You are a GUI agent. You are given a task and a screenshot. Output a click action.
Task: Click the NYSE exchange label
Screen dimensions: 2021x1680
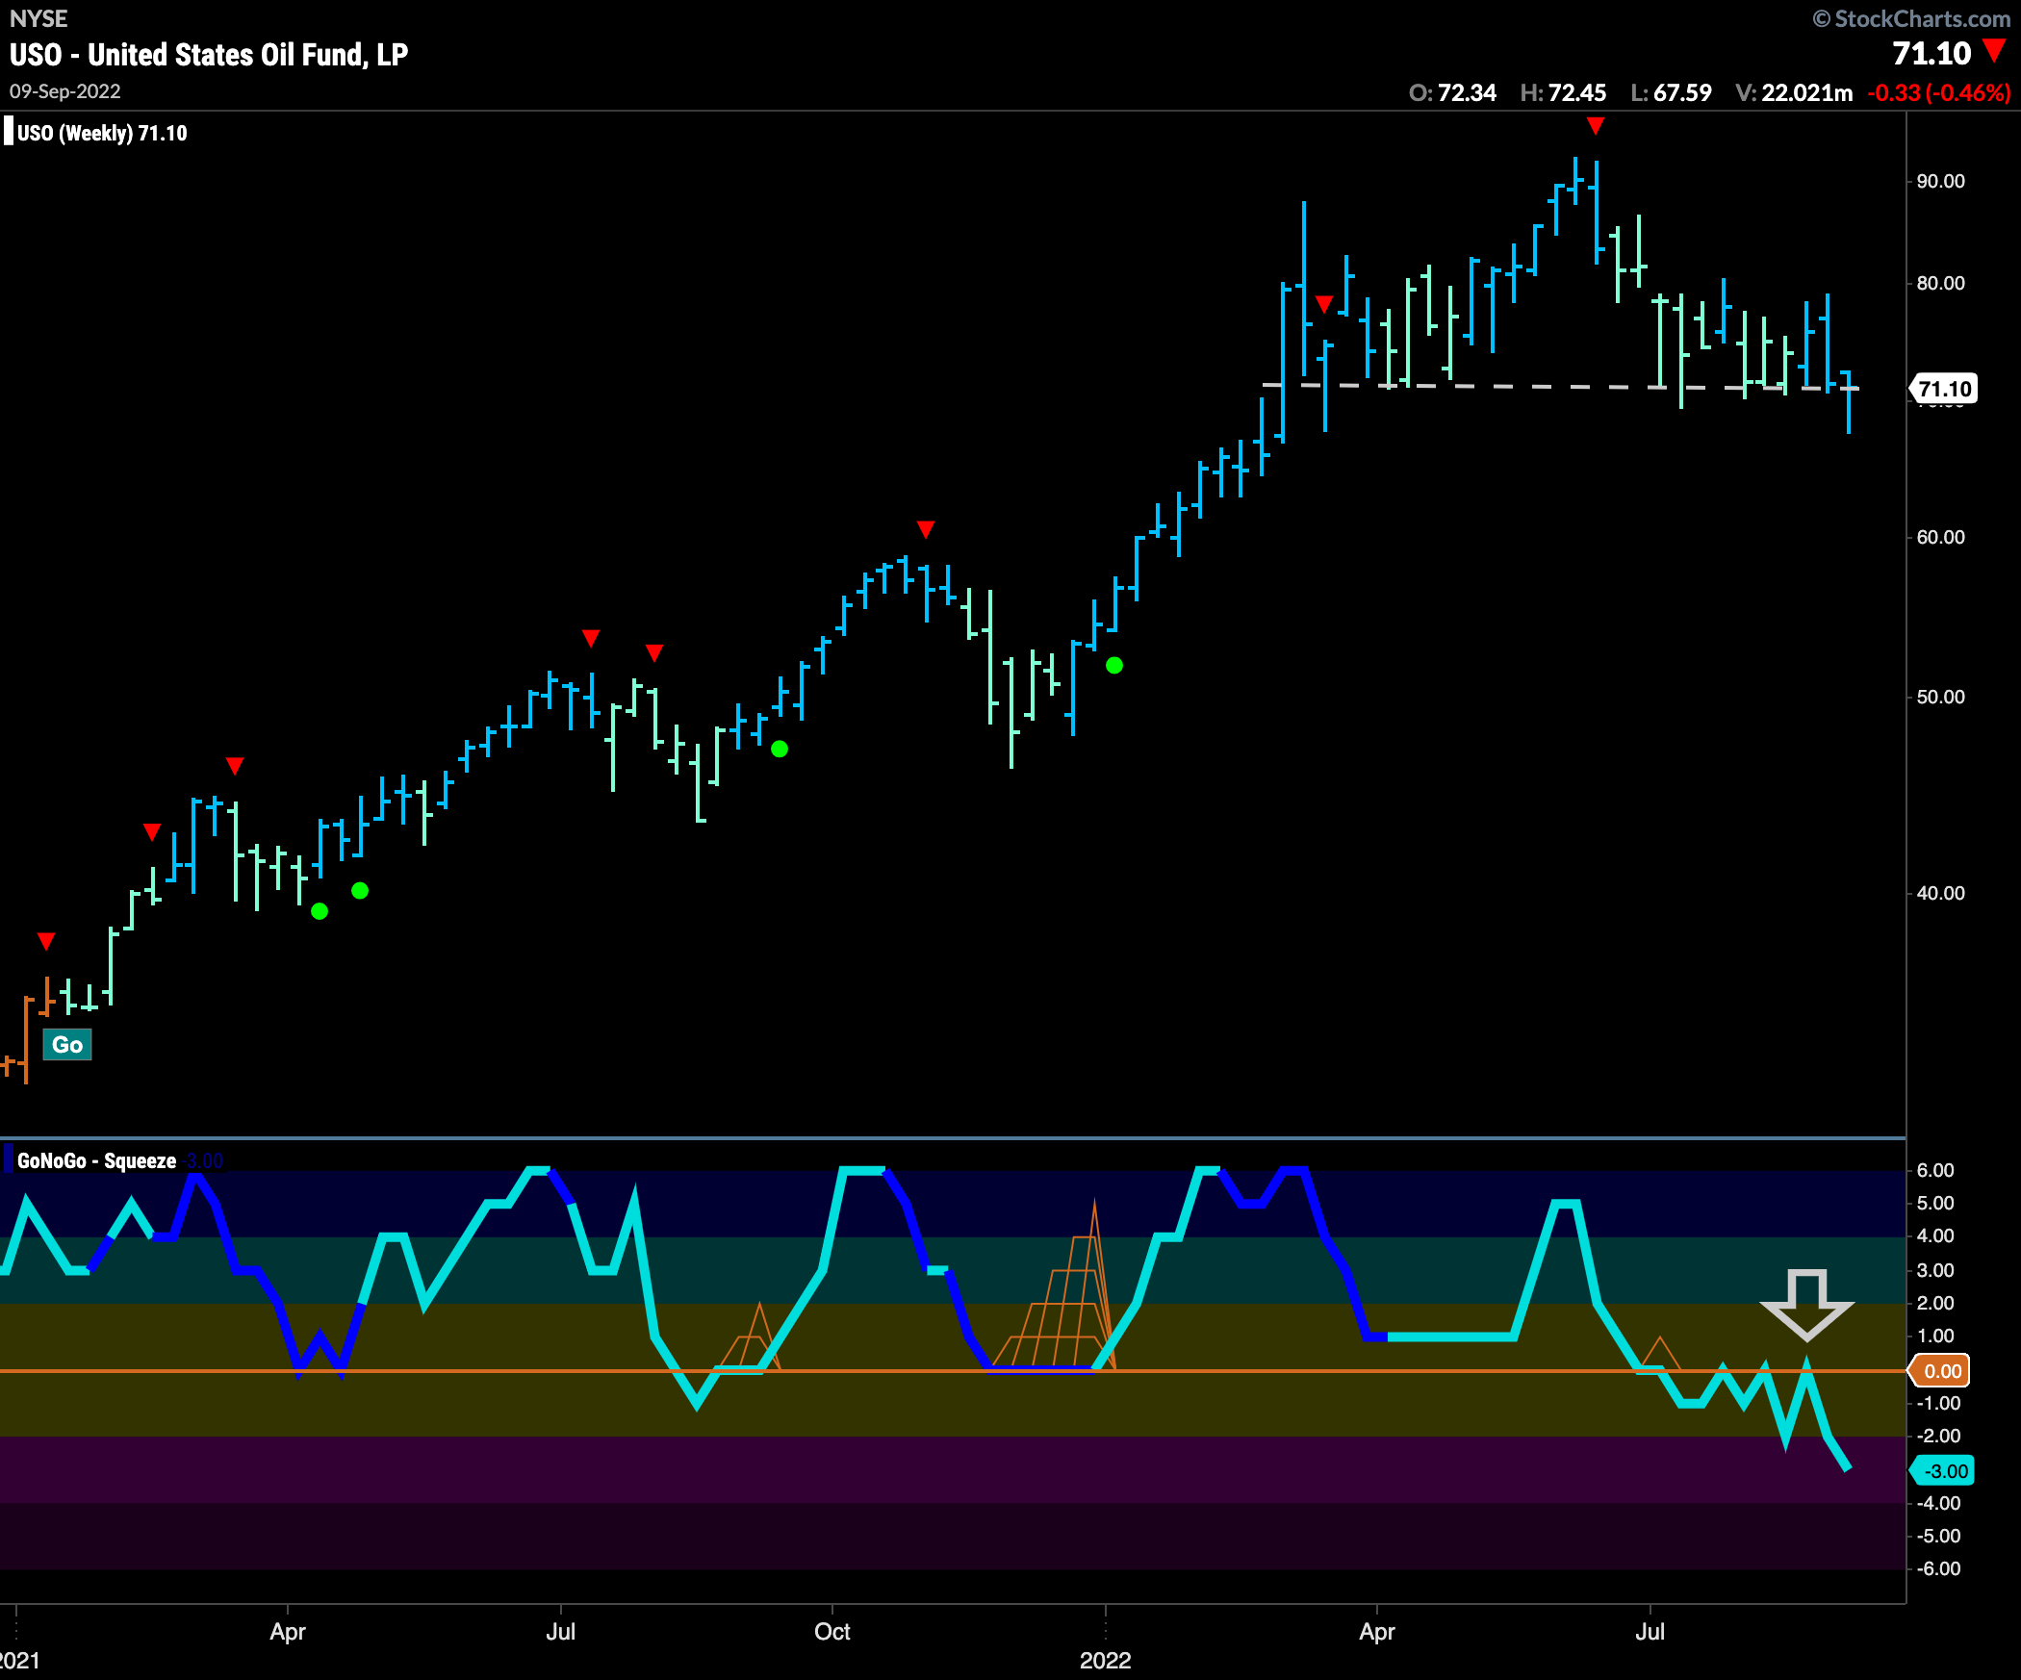click(x=38, y=18)
